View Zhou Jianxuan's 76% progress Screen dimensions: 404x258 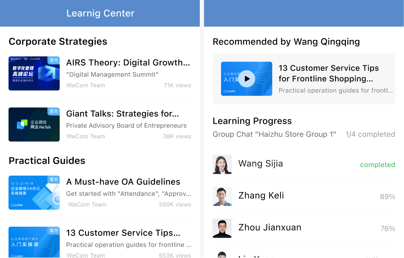click(x=388, y=229)
